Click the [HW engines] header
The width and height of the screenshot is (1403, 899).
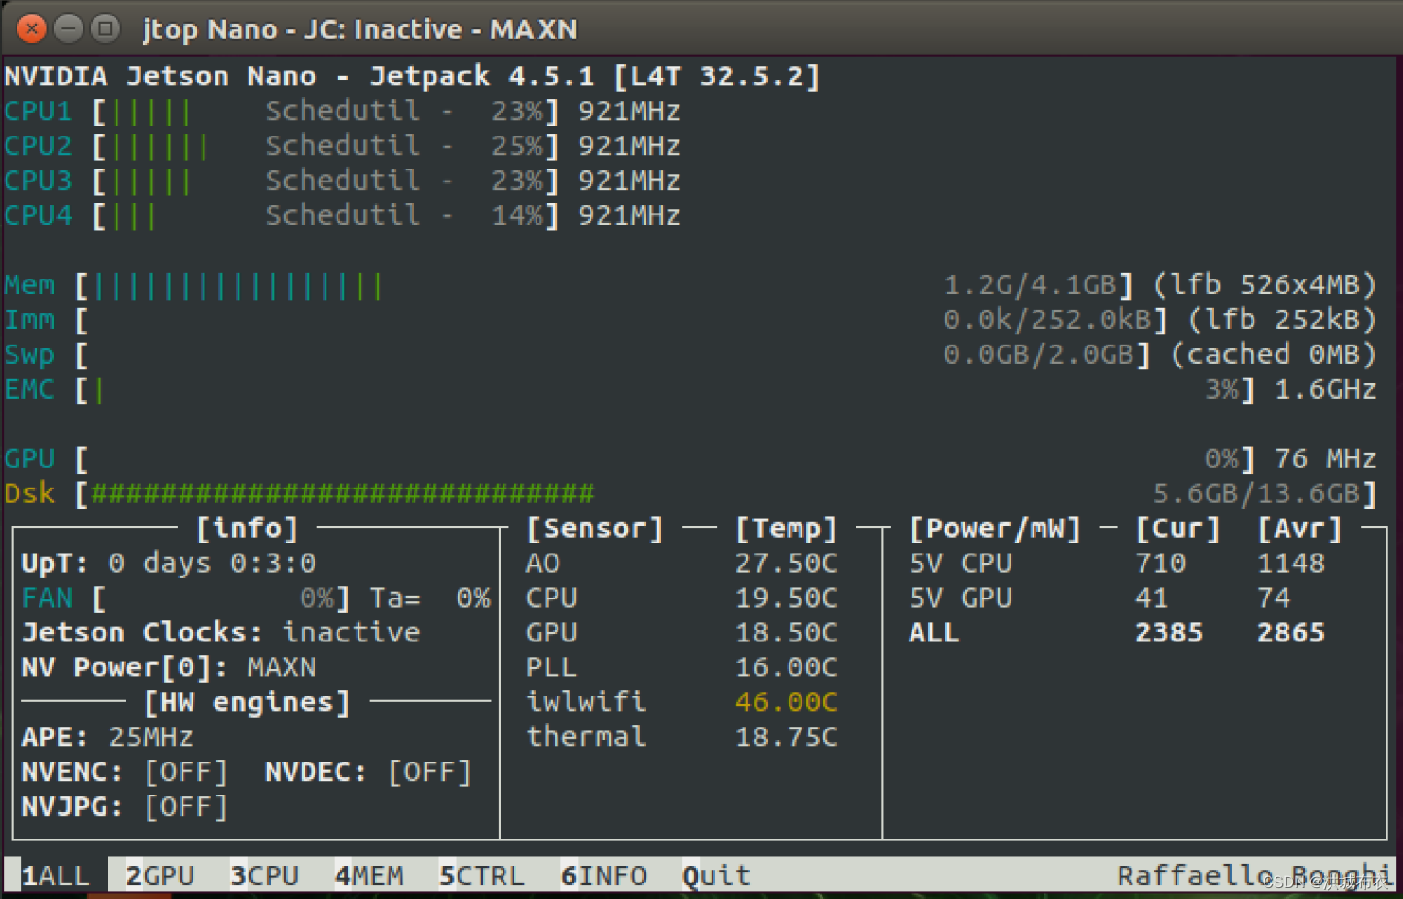tap(248, 702)
